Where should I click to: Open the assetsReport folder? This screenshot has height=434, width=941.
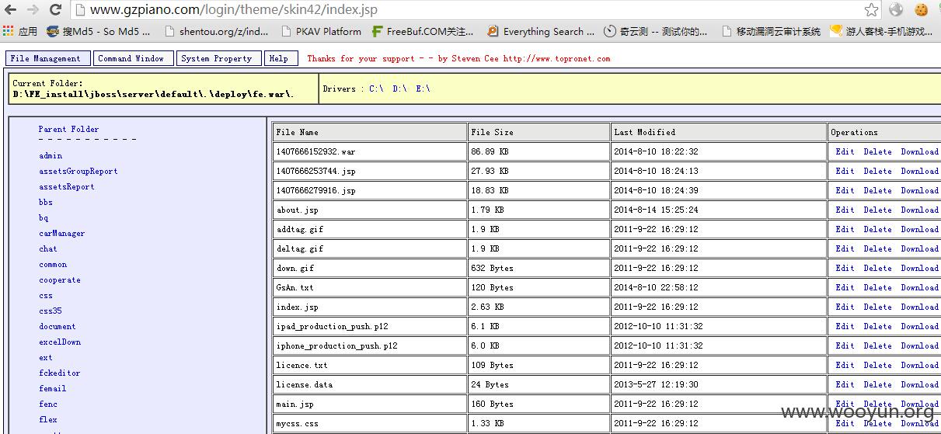[67, 187]
